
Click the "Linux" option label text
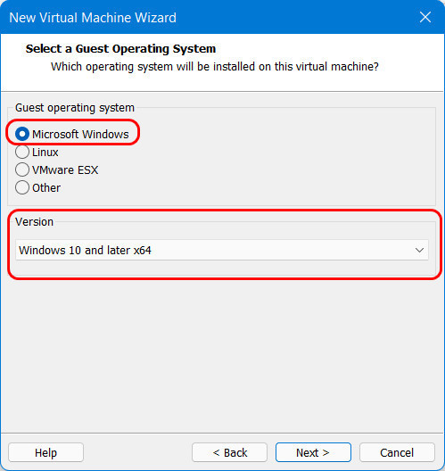coord(45,153)
